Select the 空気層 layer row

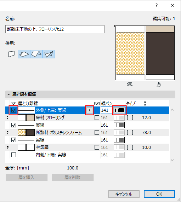87,147
